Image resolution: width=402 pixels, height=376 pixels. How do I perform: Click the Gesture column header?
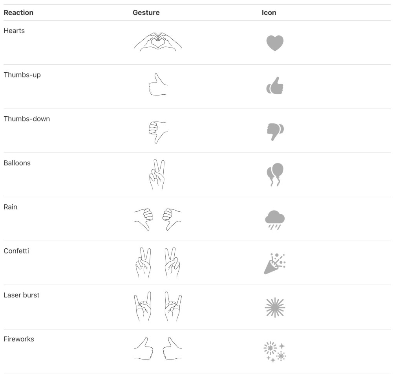[x=146, y=13]
